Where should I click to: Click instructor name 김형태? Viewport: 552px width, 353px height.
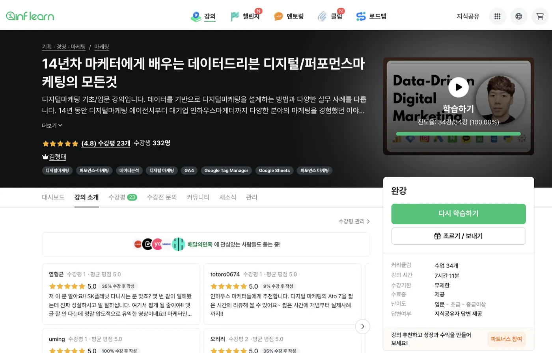[x=58, y=156]
